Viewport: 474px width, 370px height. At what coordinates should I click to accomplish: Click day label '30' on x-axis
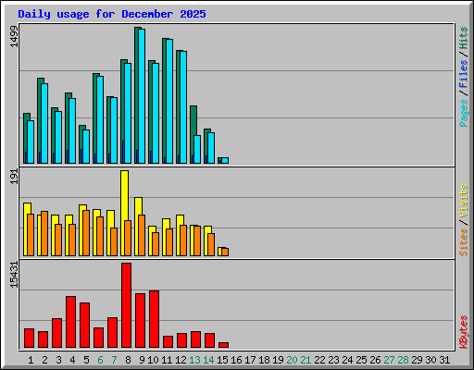[430, 360]
